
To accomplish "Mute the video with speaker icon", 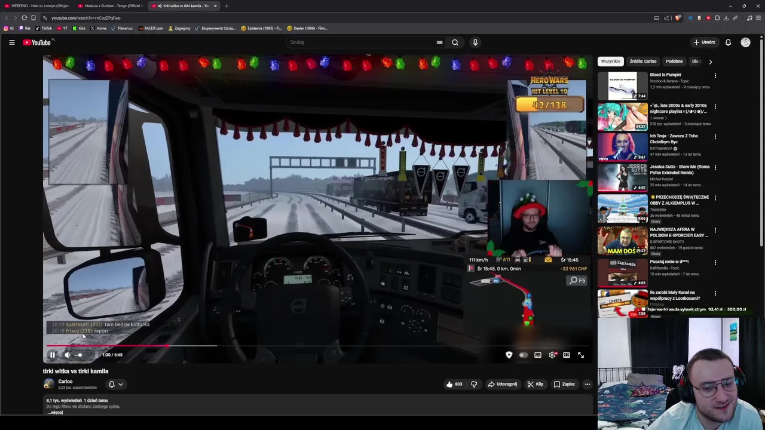I will (67, 355).
